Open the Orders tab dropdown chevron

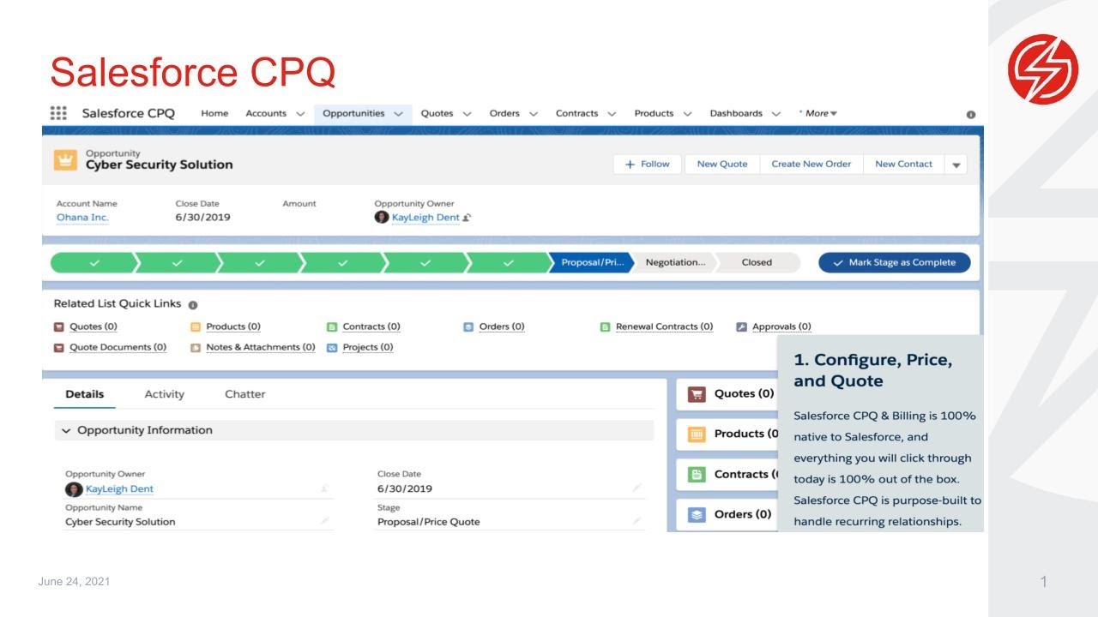pos(534,114)
